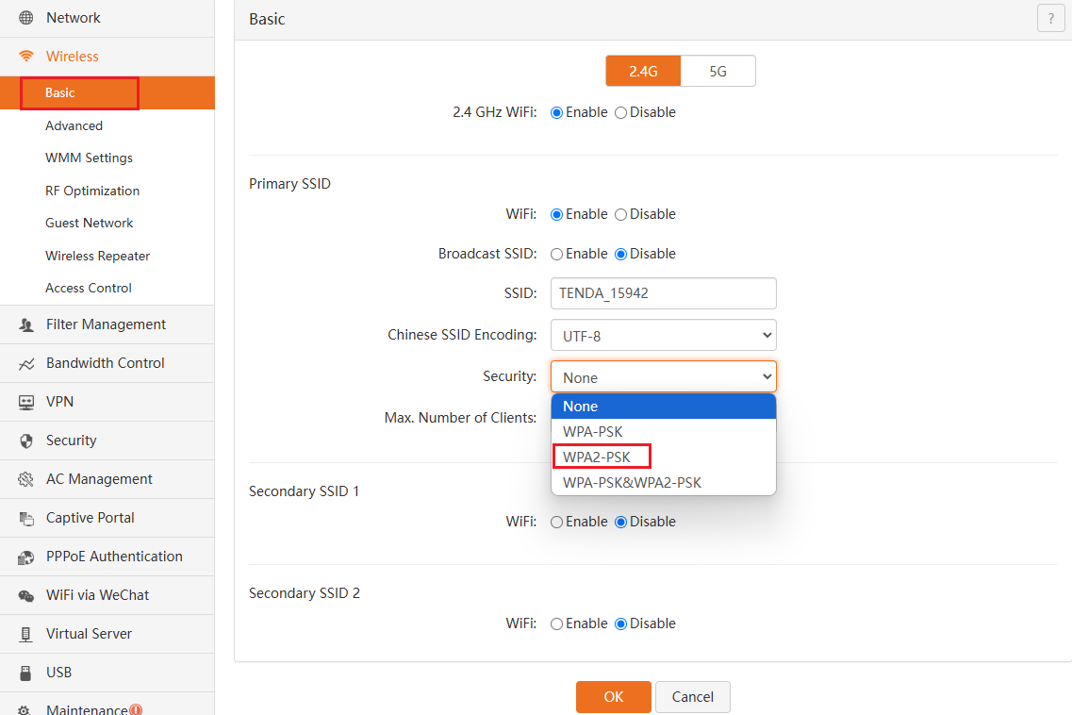Enable Broadcast SSID for primary network
The image size is (1072, 715).
tap(556, 254)
